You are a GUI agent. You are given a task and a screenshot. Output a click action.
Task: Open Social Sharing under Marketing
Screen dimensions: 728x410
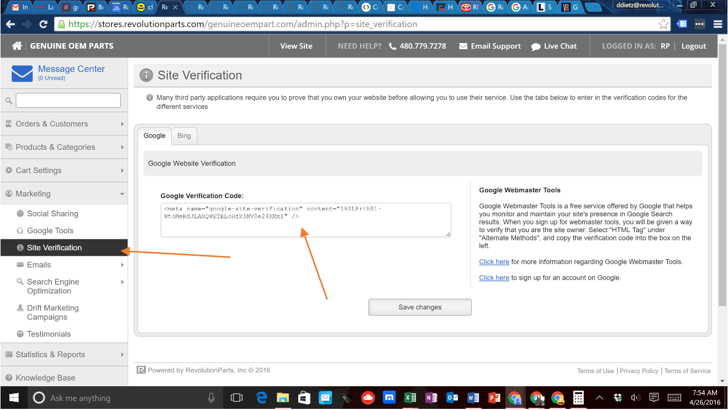pyautogui.click(x=52, y=213)
